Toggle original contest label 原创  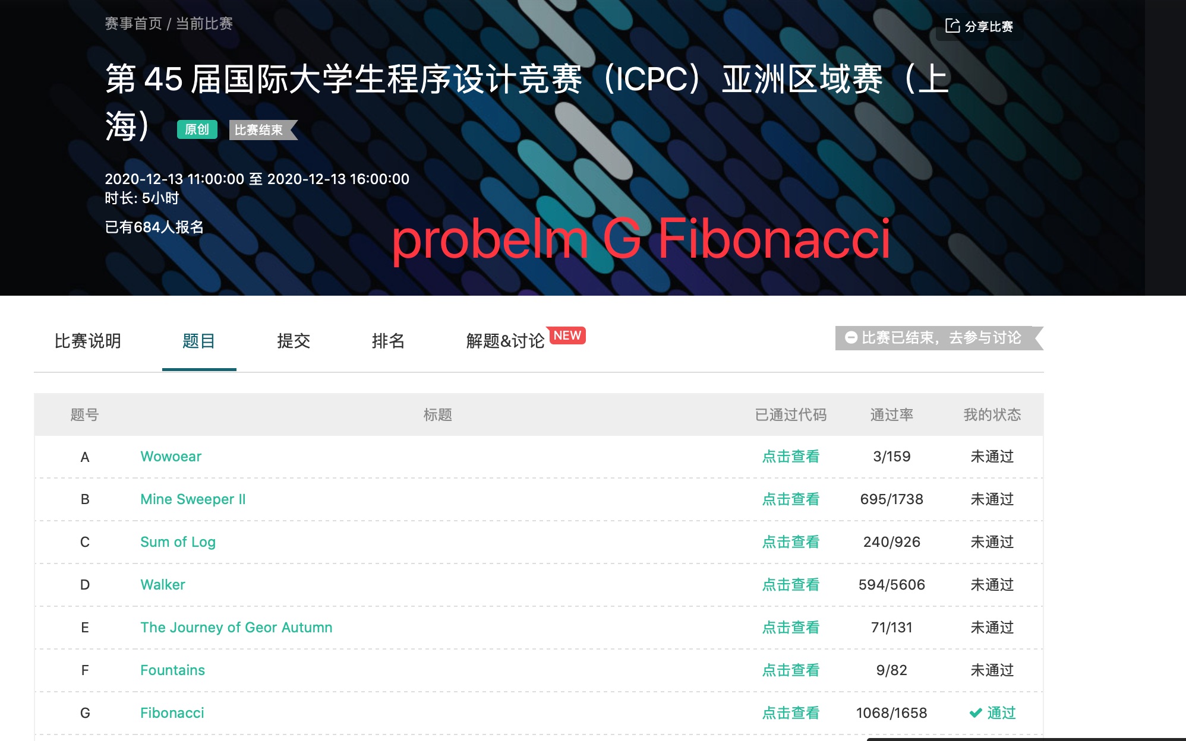pos(197,131)
